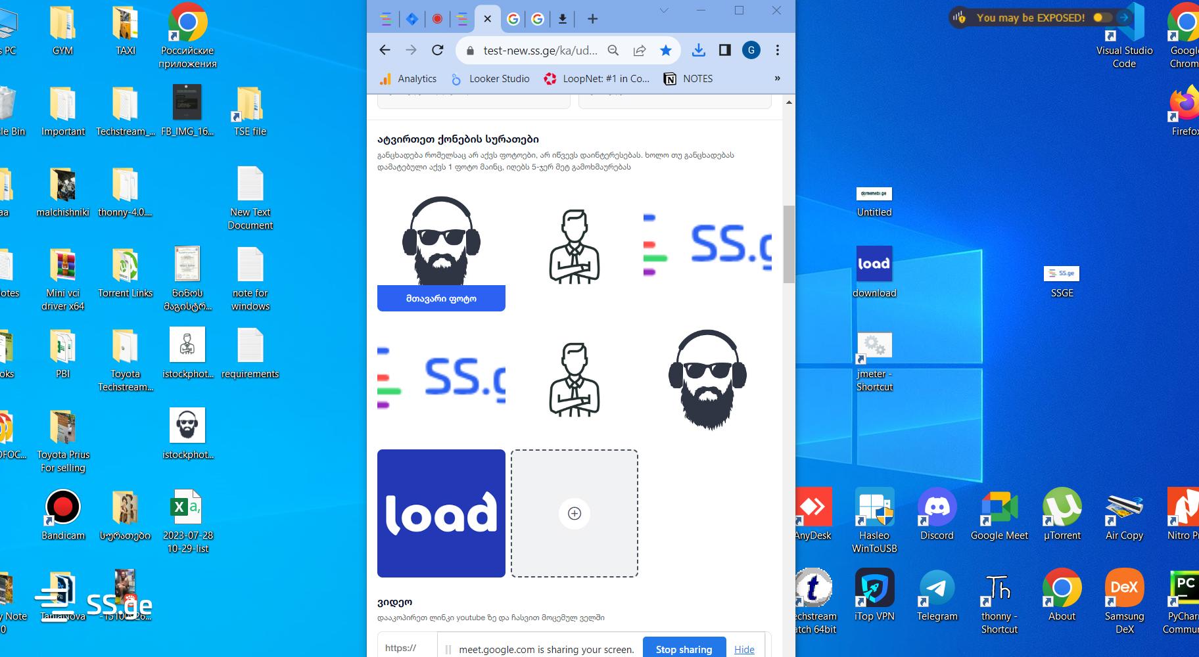Expand hidden bookmarks with double chevron
The width and height of the screenshot is (1199, 657).
click(777, 78)
